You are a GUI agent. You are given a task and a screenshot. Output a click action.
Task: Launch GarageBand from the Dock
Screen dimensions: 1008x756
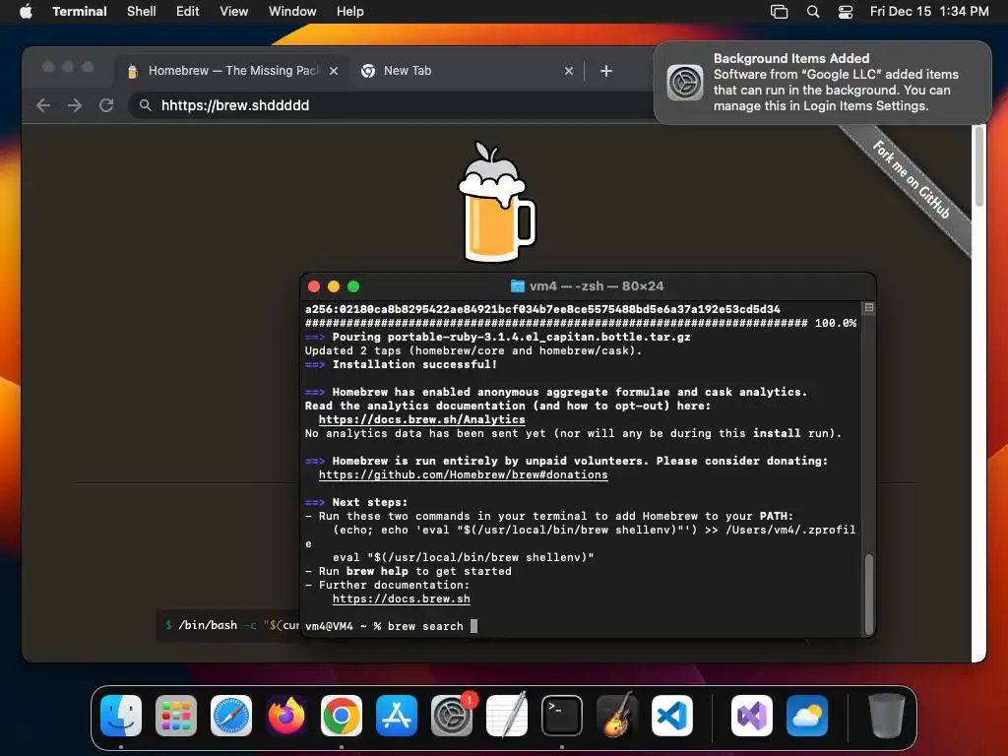coord(617,716)
